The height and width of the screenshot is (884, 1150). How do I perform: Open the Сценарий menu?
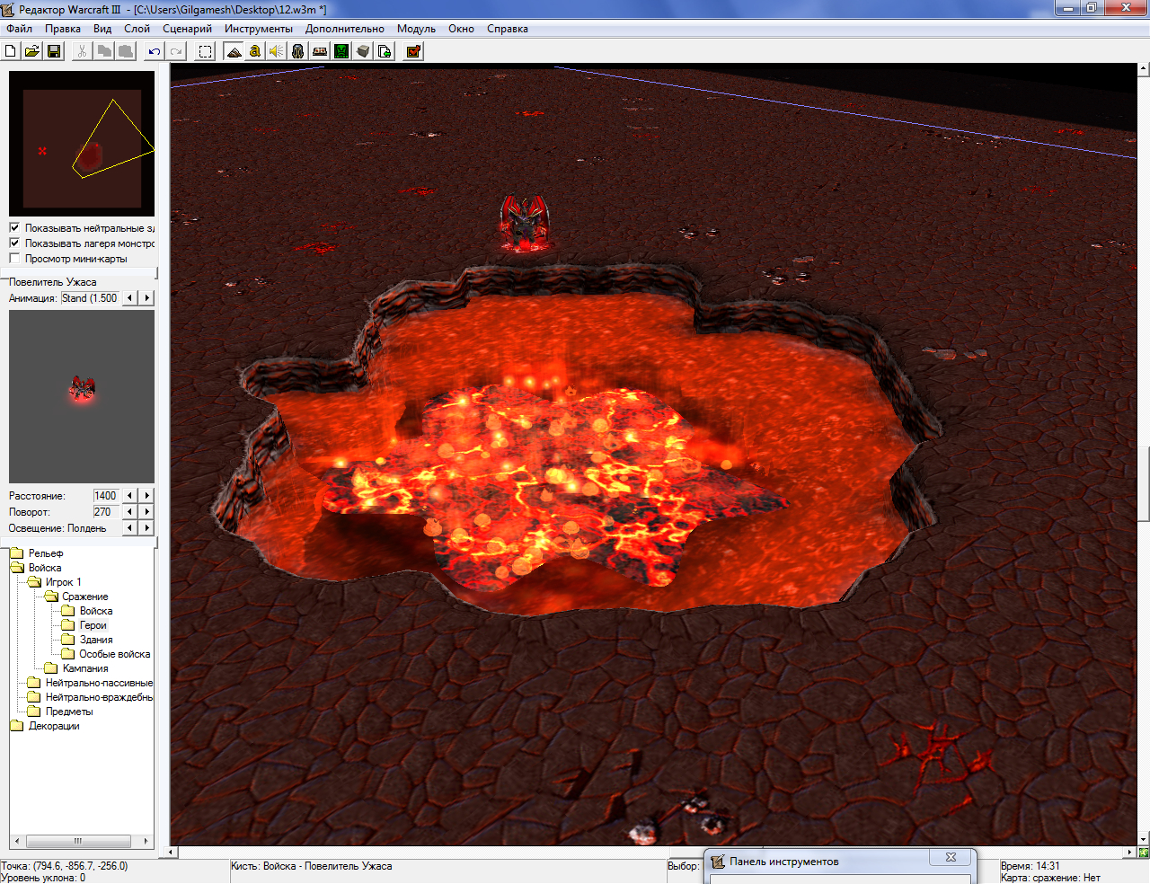click(187, 29)
